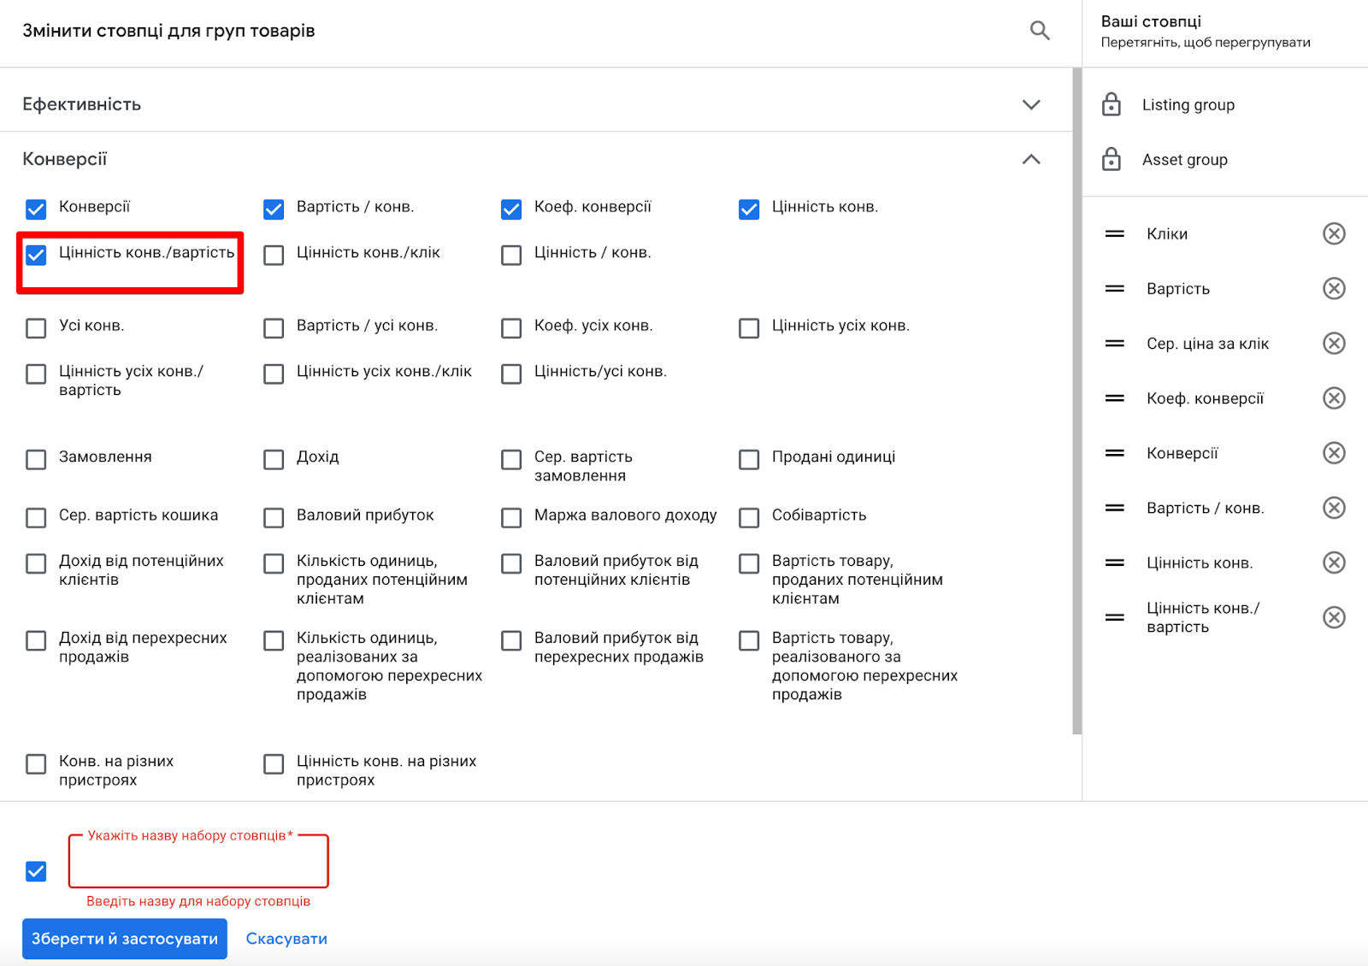This screenshot has width=1368, height=966.
Task: Click the lock icon next to Listing group
Action: (1111, 104)
